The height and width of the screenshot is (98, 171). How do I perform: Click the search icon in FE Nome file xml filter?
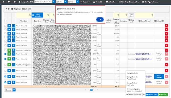click(152, 15)
